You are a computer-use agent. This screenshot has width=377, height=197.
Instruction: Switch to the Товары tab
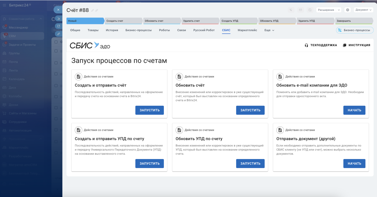point(93,30)
